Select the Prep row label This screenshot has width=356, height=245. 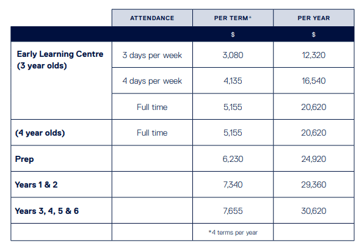[x=24, y=159]
